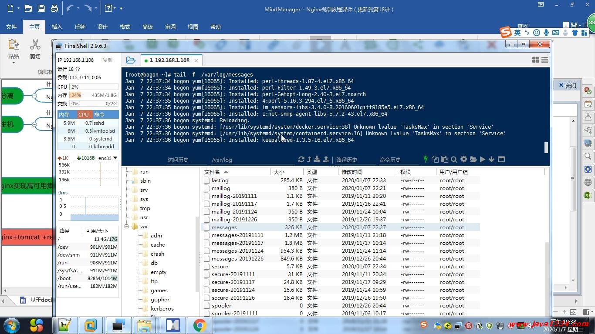Click the MindManager Save icon

click(x=41, y=8)
